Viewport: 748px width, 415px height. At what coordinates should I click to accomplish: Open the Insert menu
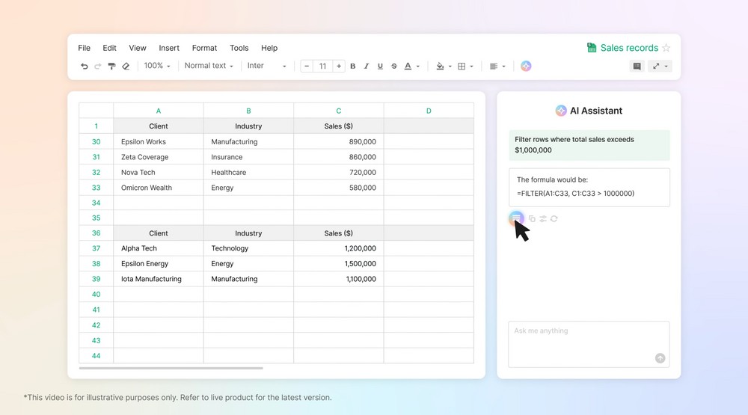click(x=169, y=48)
